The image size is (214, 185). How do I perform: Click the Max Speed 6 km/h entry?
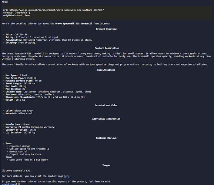tap(16, 75)
